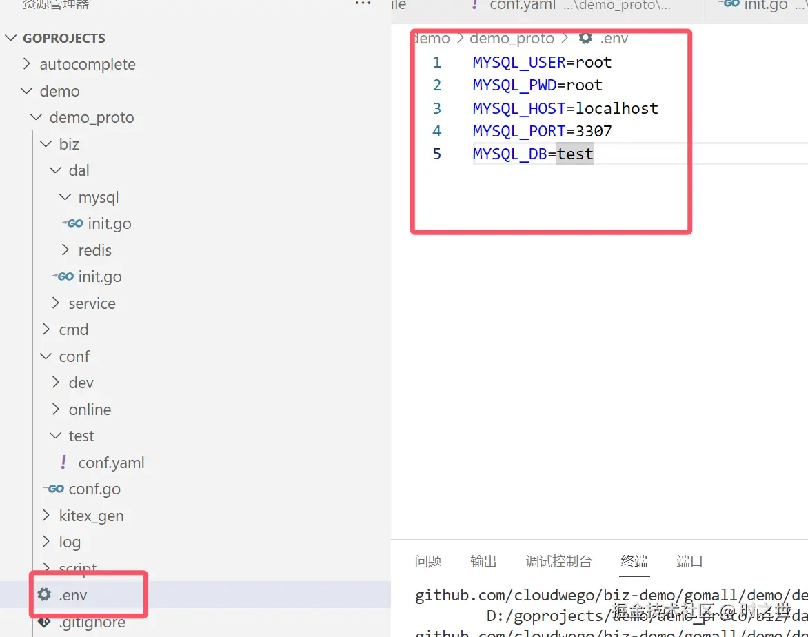
Task: Expand the service folder
Action: point(56,303)
